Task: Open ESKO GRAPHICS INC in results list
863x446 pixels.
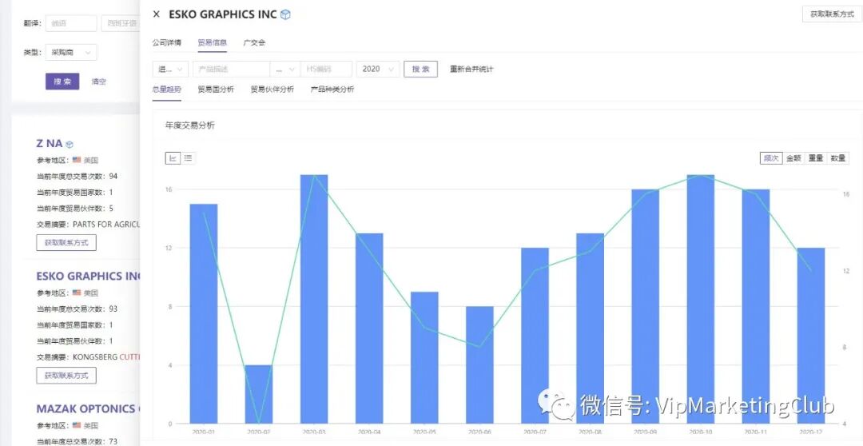Action: (88, 276)
